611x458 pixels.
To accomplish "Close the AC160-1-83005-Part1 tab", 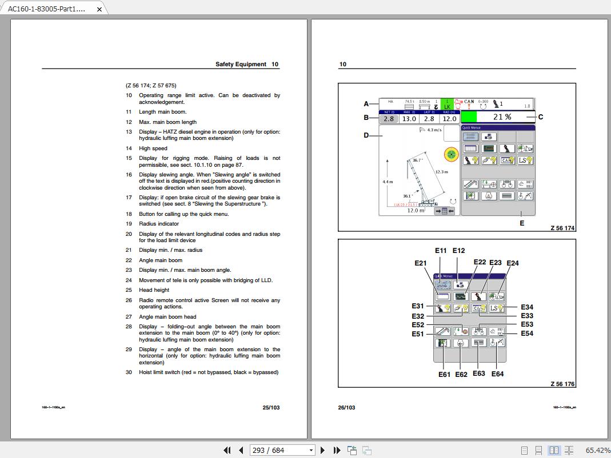I will [98, 9].
